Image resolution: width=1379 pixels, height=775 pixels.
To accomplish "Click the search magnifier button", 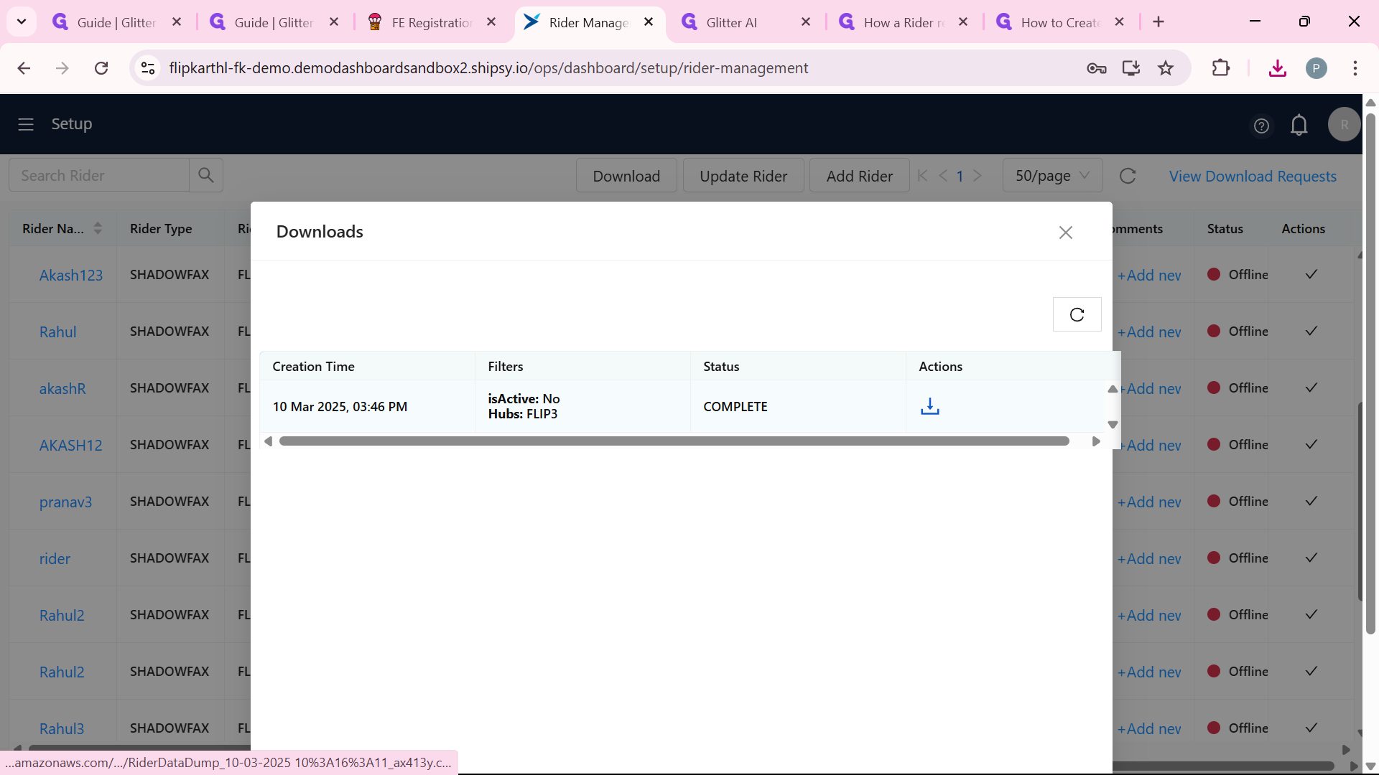I will (x=206, y=175).
